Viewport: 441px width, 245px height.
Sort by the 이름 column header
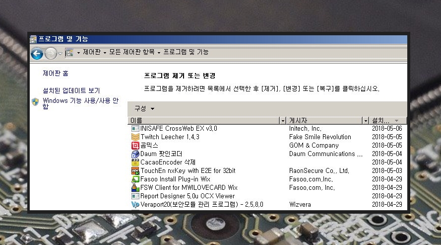pos(204,121)
